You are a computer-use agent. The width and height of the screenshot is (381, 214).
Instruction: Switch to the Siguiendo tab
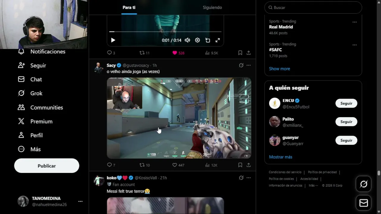[x=212, y=7]
